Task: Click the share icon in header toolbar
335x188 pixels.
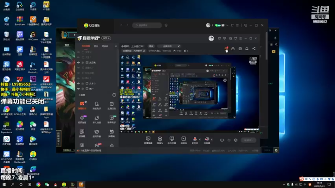Action: (254, 48)
